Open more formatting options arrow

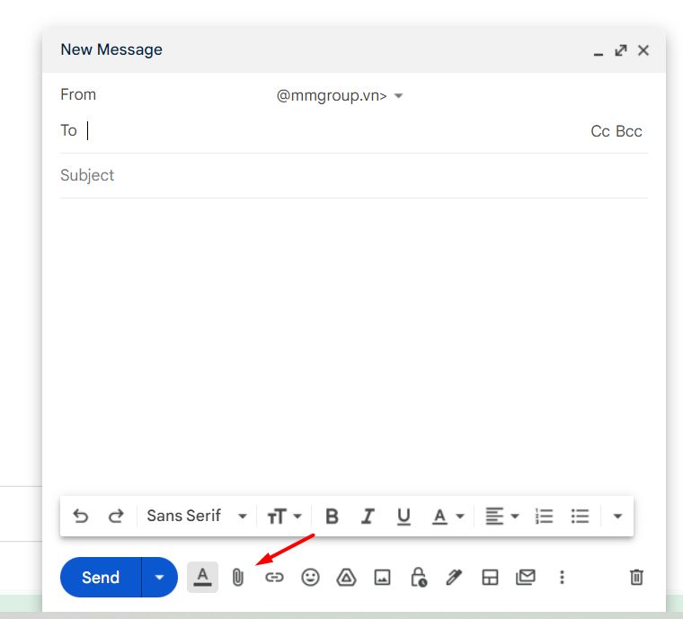click(x=617, y=516)
